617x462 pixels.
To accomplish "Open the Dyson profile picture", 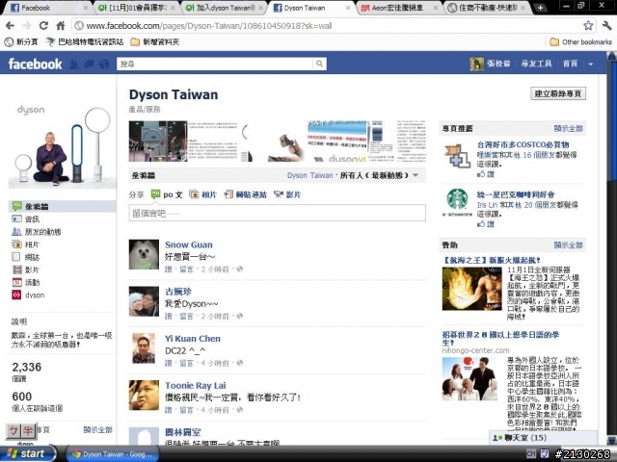I will tap(62, 143).
